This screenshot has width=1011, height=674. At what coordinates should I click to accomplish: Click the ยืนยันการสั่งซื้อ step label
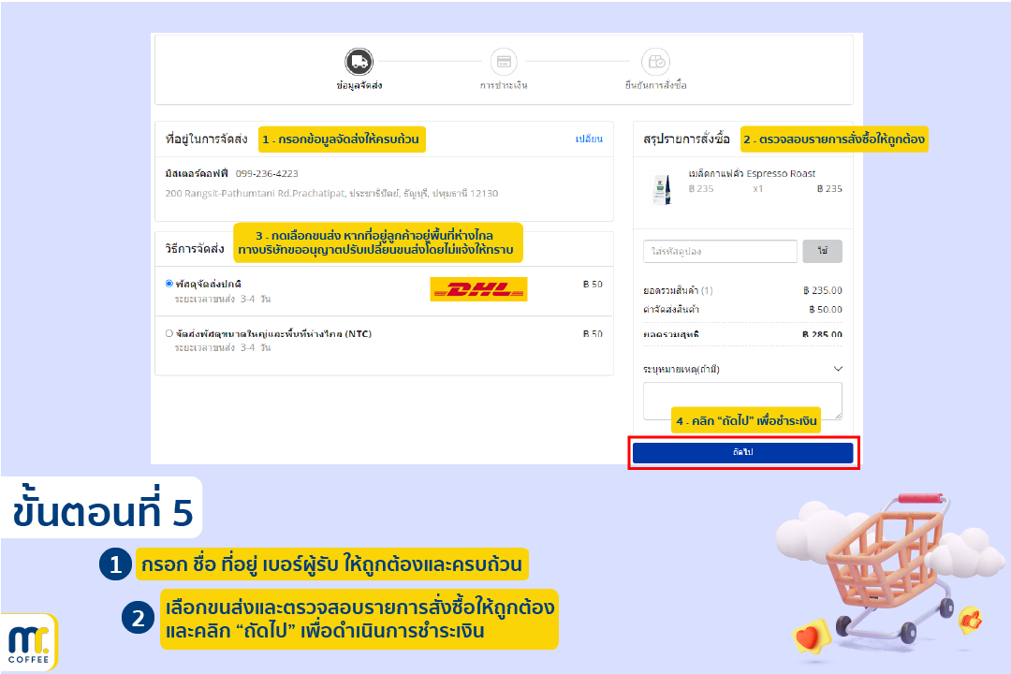[x=655, y=85]
